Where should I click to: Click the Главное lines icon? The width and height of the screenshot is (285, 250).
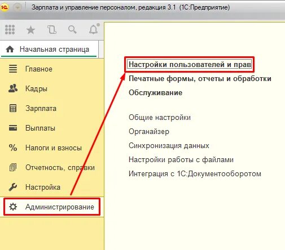(x=13, y=69)
